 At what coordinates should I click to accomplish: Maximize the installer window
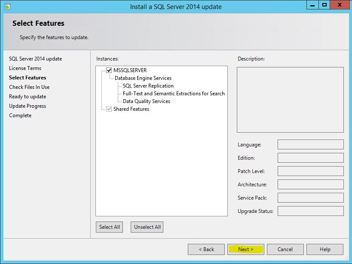(324, 5)
